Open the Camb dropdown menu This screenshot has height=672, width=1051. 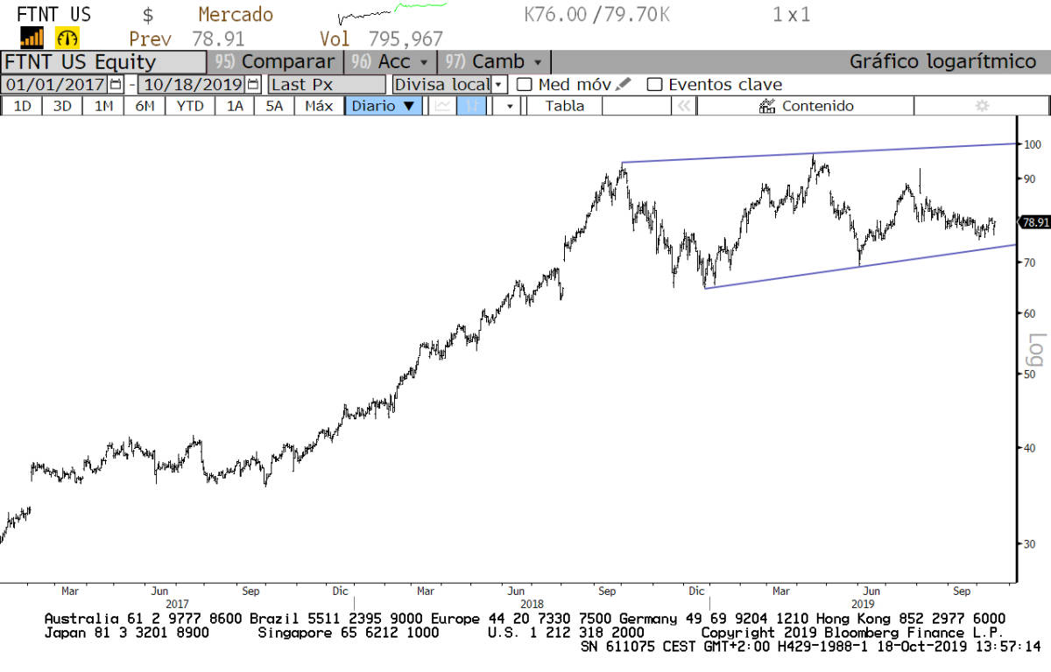tap(493, 62)
